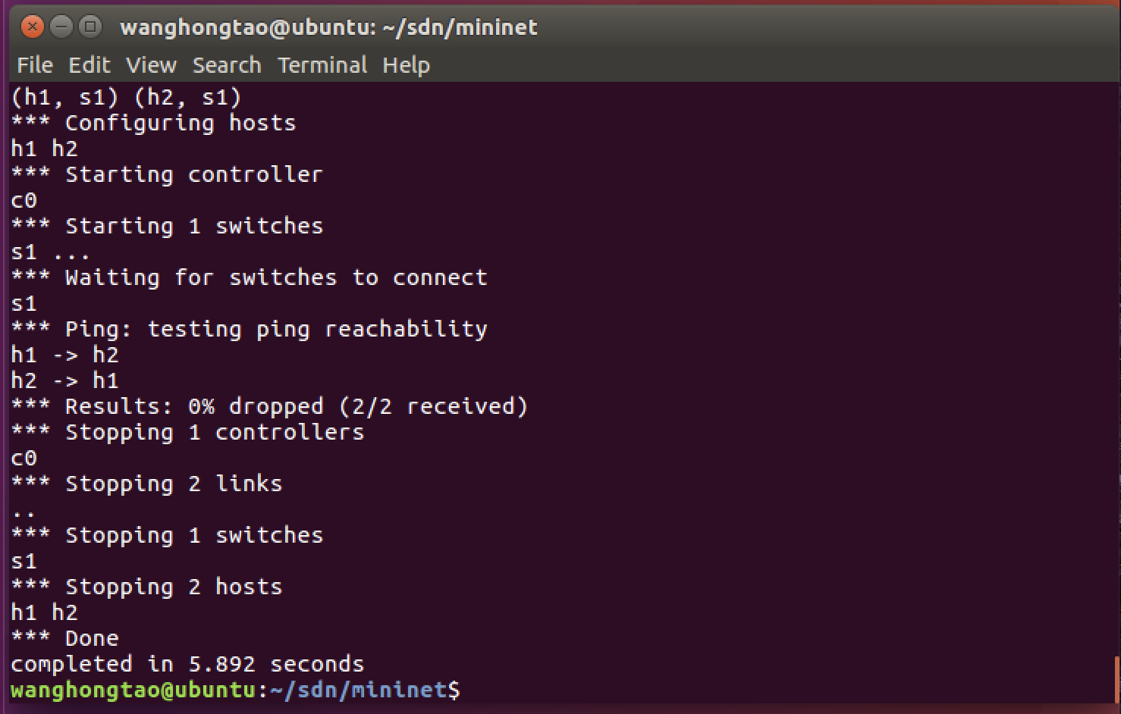The width and height of the screenshot is (1121, 714).
Task: Open the File menu
Action: coord(35,65)
